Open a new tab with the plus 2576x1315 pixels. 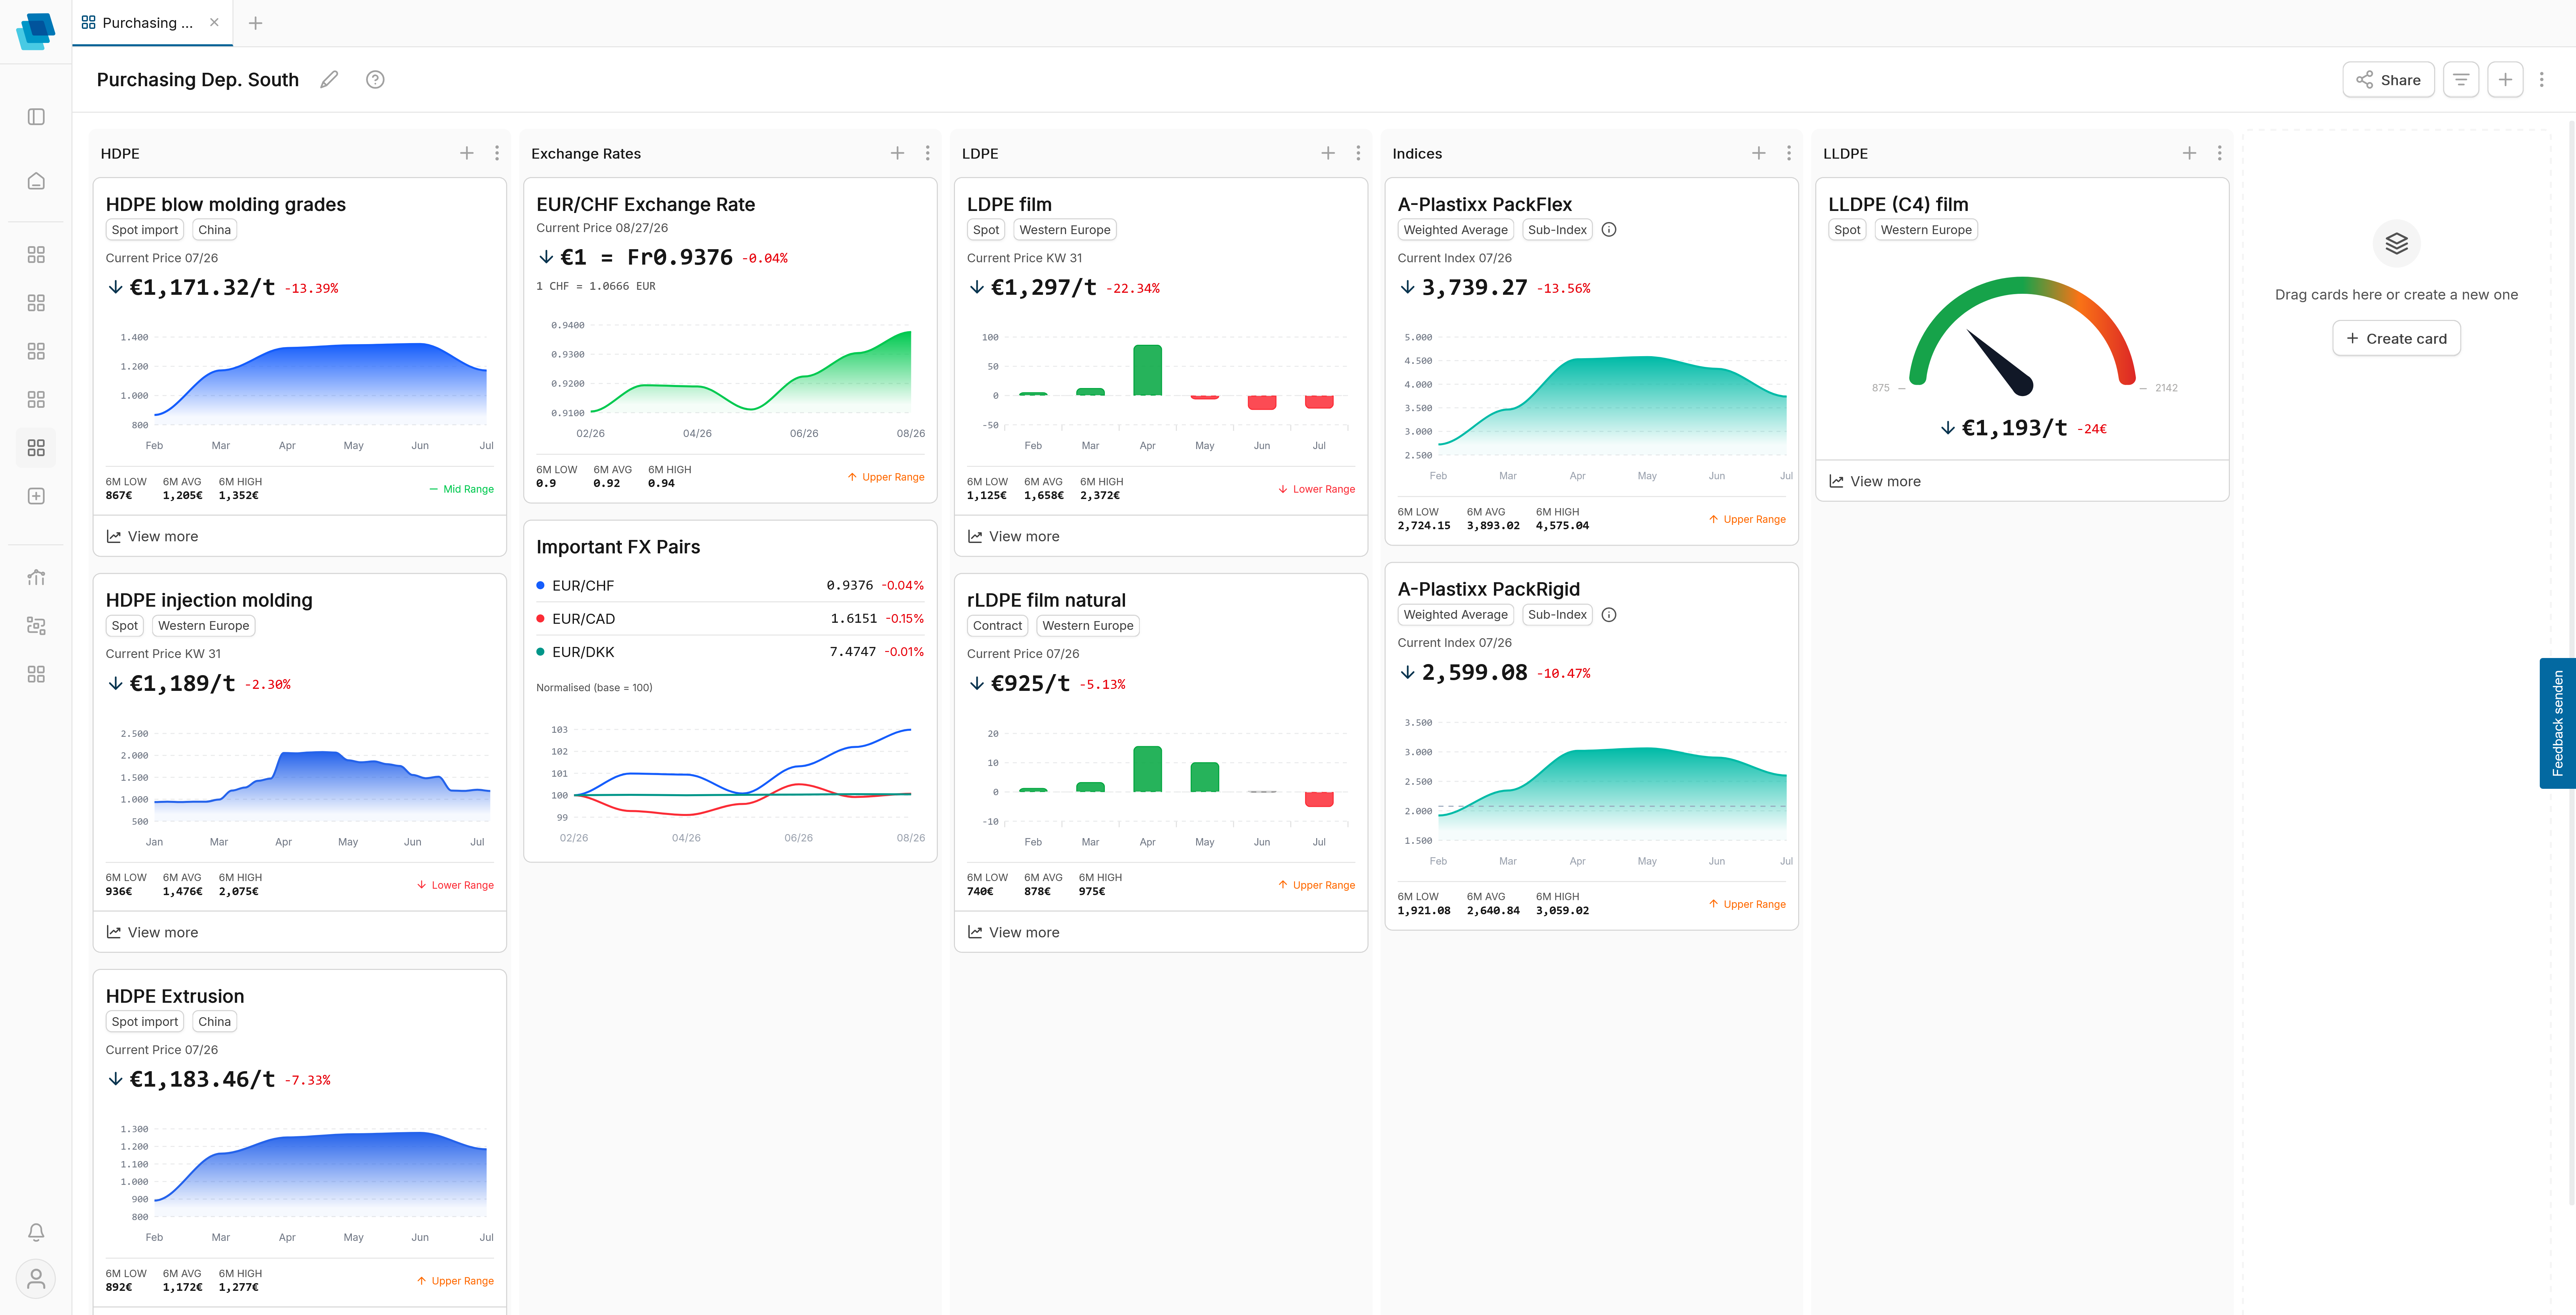256,23
